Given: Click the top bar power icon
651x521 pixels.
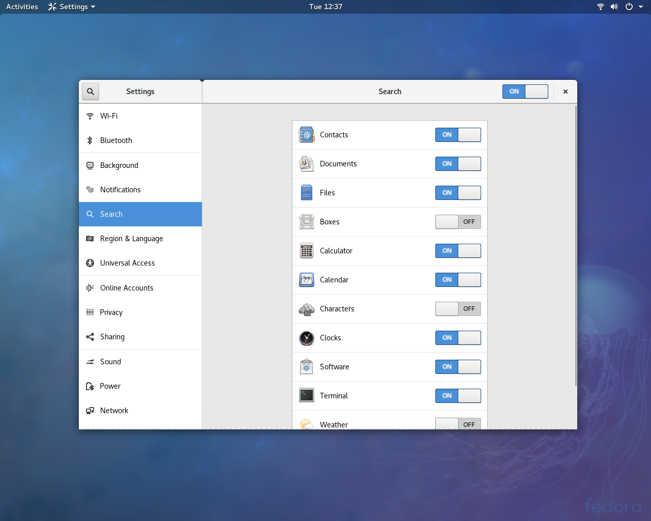Looking at the screenshot, I should pyautogui.click(x=629, y=7).
